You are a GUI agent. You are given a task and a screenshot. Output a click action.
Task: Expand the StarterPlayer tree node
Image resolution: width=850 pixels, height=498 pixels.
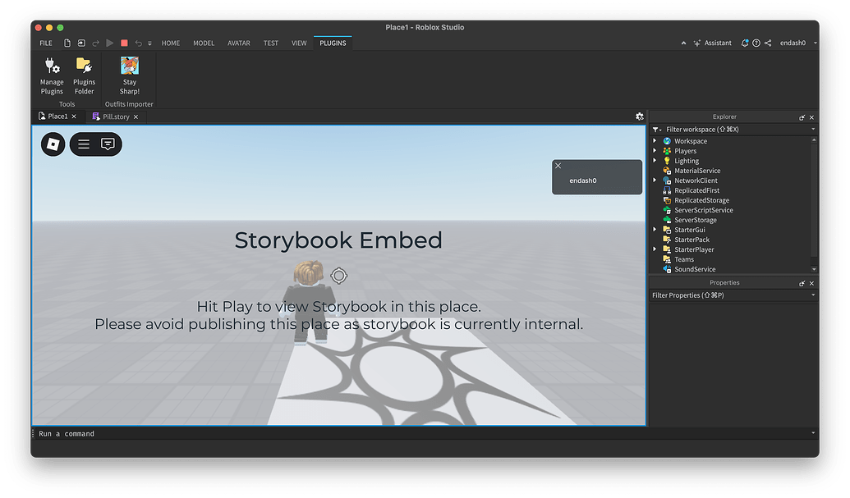654,249
